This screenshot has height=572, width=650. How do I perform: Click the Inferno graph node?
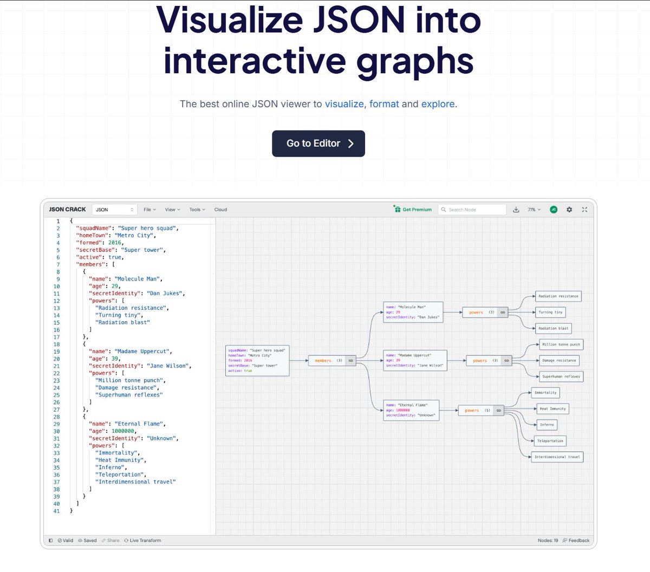[547, 425]
